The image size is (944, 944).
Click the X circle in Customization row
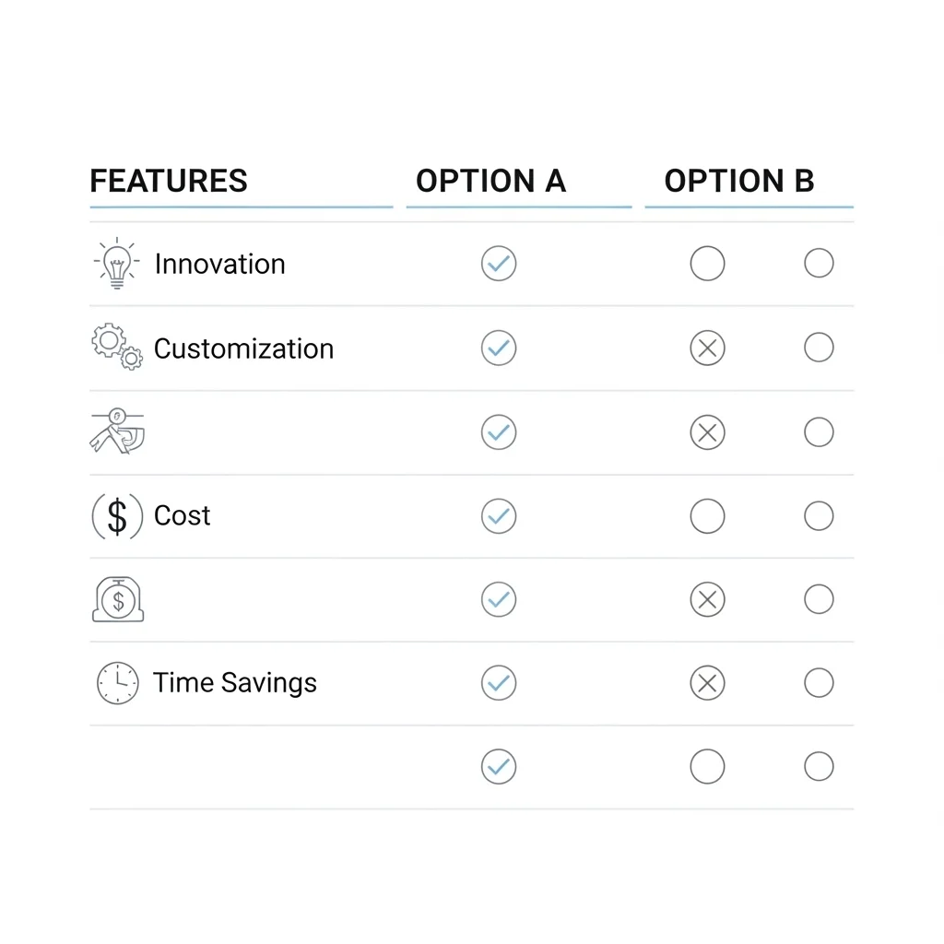coord(707,348)
